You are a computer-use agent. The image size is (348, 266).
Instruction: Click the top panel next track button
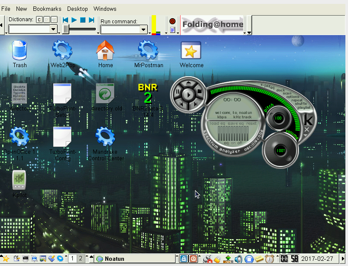[91, 20]
